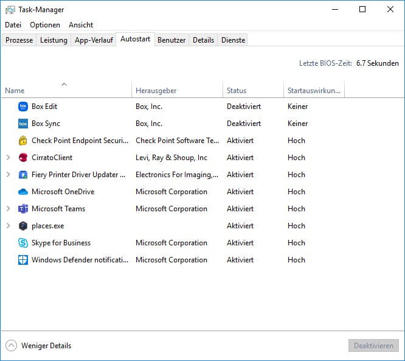Collapse view with Weniger Details arrow

coord(11,346)
